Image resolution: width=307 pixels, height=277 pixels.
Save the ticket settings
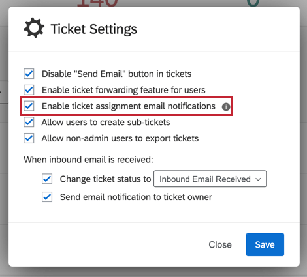pos(265,244)
